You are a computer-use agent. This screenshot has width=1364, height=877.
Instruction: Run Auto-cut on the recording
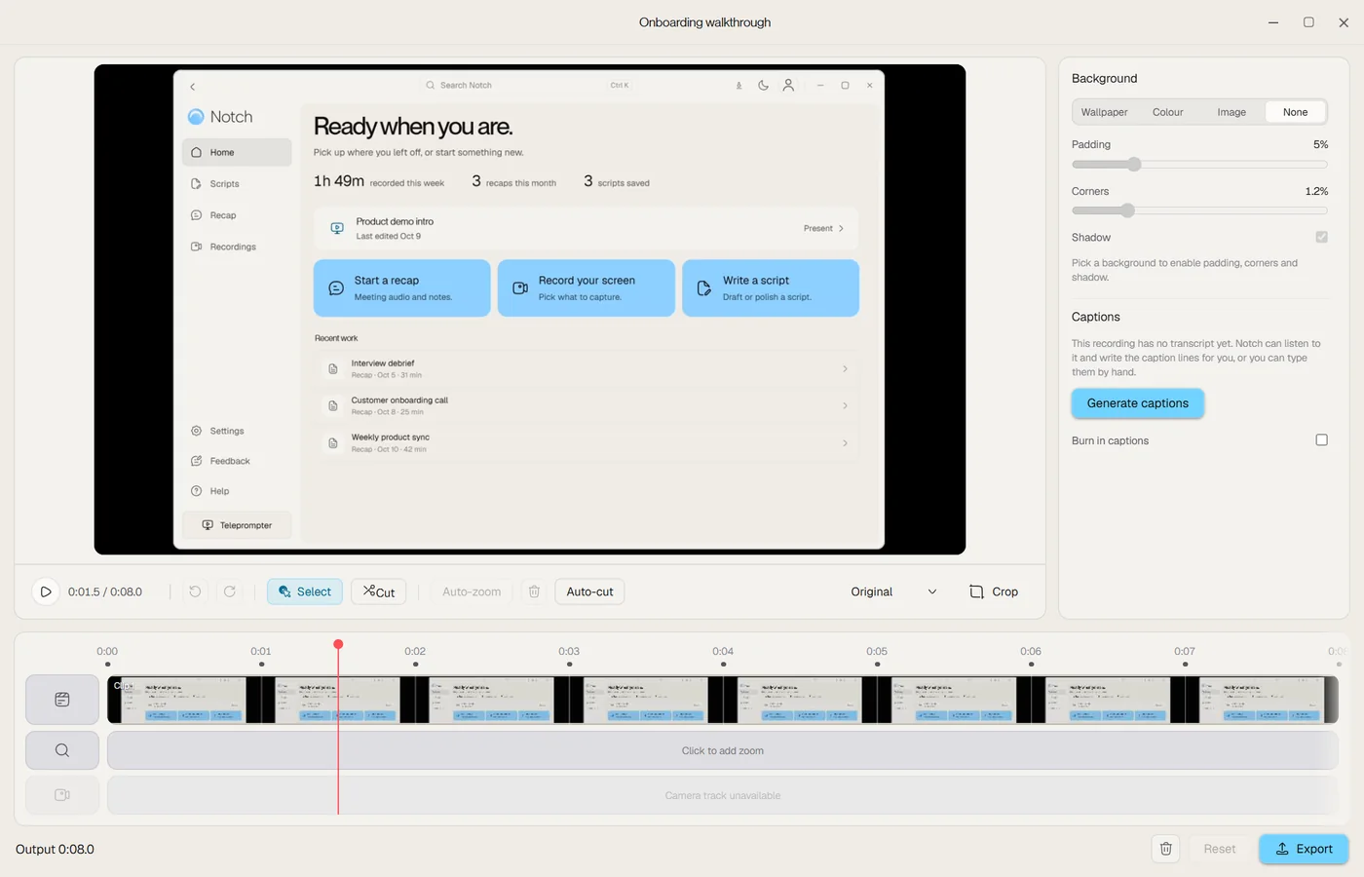coord(589,591)
